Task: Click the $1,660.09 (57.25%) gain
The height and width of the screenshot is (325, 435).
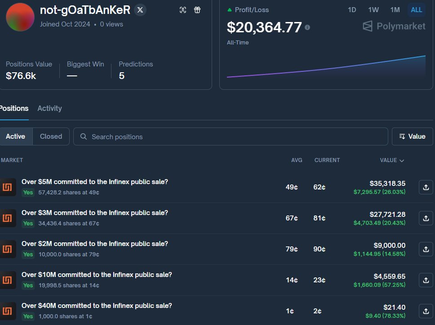Action: tap(379, 285)
